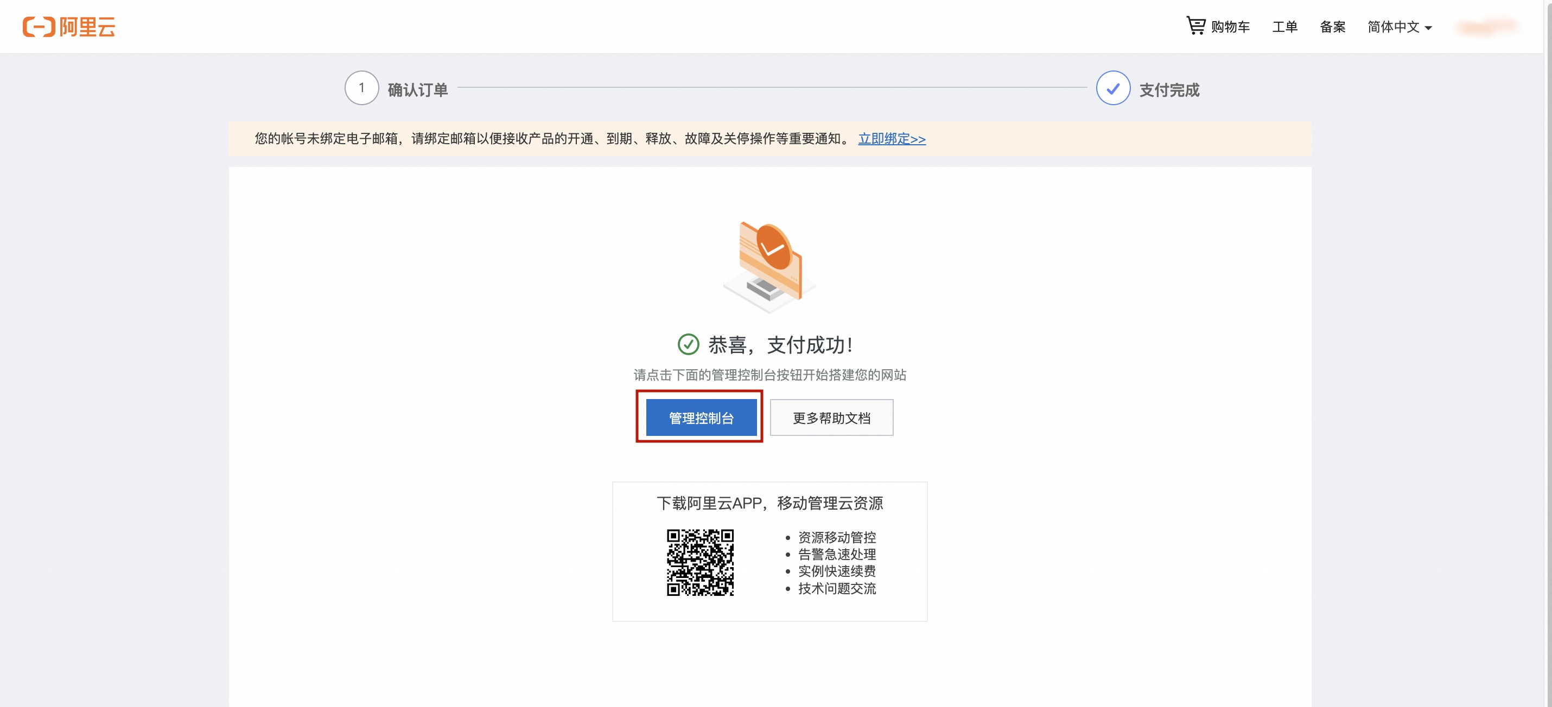Click the Aliyun APP QR code

click(700, 563)
